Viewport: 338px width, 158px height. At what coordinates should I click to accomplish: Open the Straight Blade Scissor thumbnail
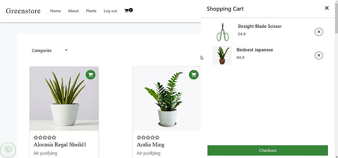222,32
